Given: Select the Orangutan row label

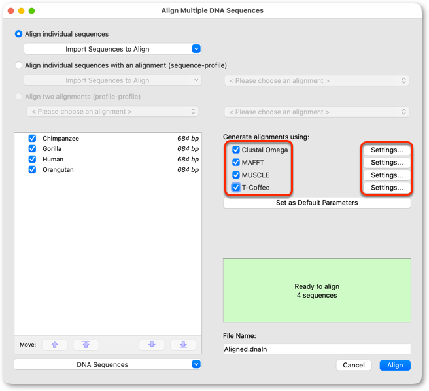Looking at the screenshot, I should click(58, 169).
